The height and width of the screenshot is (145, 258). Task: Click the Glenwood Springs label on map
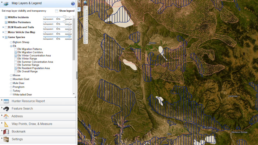[x=239, y=132]
